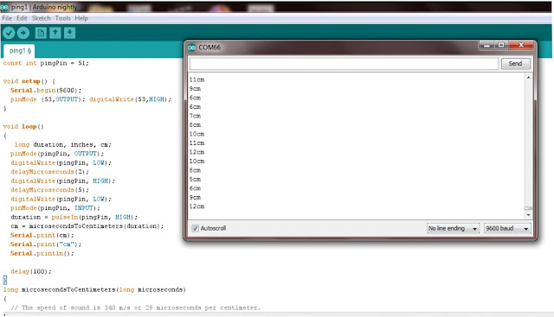Click the serial monitor scrollbar thumb
Image resolution: width=554 pixels, height=317 pixels.
[x=528, y=208]
